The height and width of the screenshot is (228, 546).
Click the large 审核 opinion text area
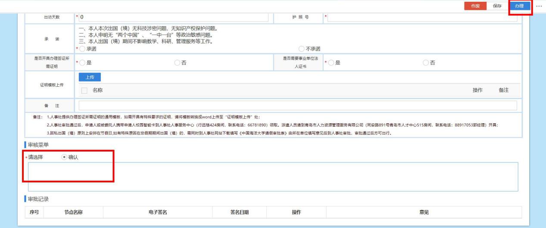(x=273, y=176)
